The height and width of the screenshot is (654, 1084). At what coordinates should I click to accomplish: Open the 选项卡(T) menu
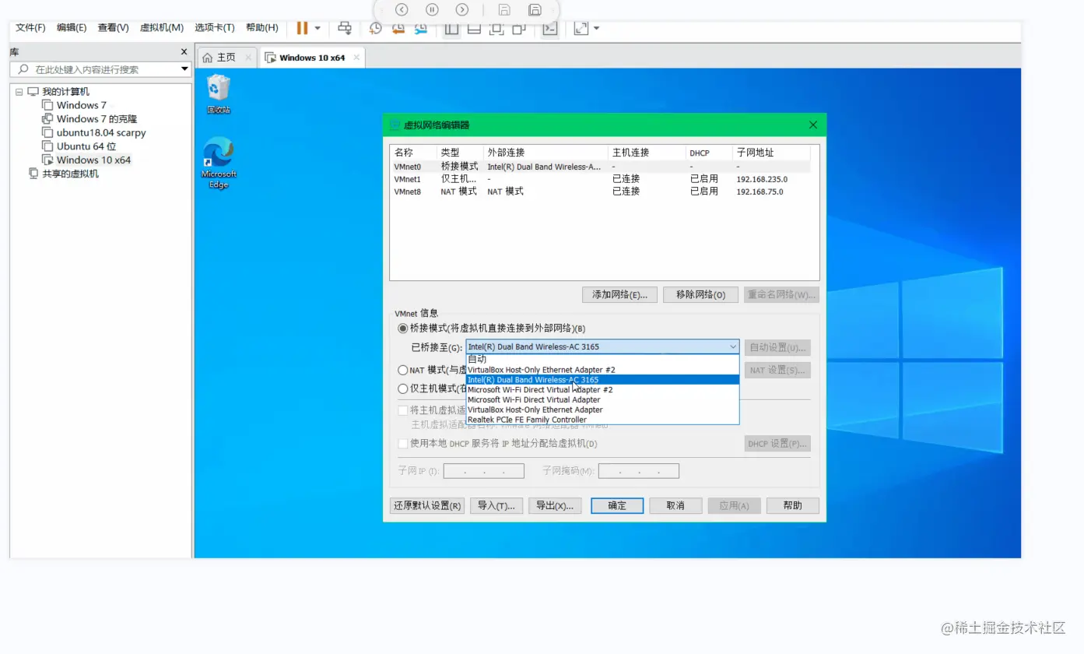pos(215,28)
